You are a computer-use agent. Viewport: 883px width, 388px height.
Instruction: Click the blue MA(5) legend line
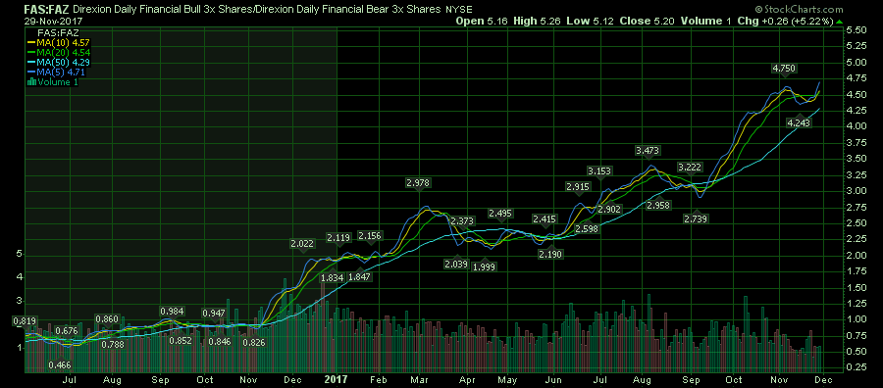32,72
